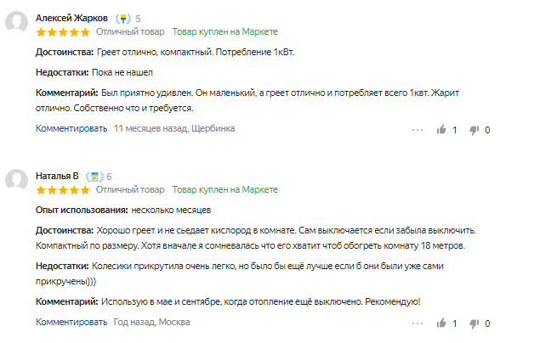Open more options for Алексей Жарков's review

[418, 130]
